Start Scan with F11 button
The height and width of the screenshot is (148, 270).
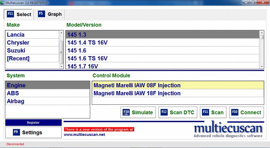(x=213, y=112)
